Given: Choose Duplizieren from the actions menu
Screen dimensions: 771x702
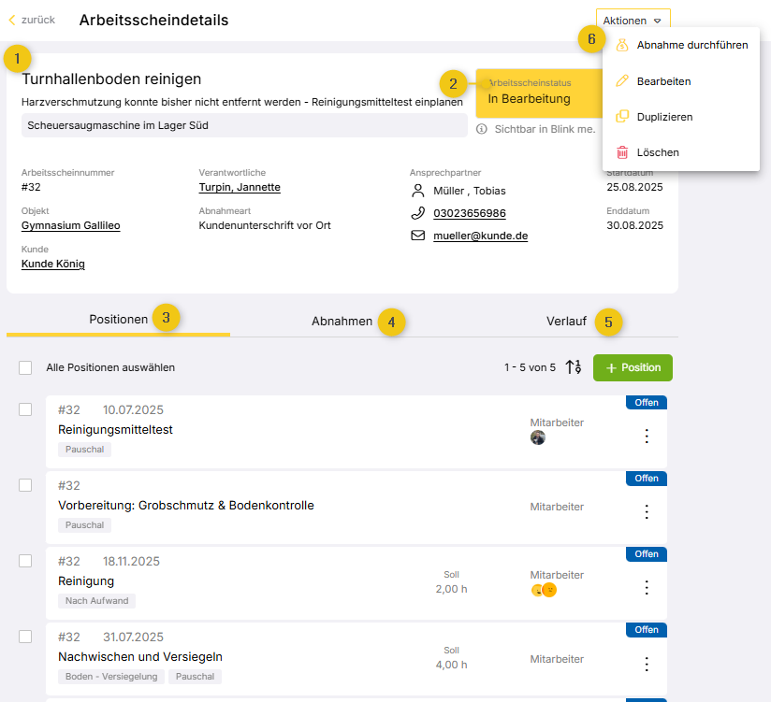Looking at the screenshot, I should [664, 117].
